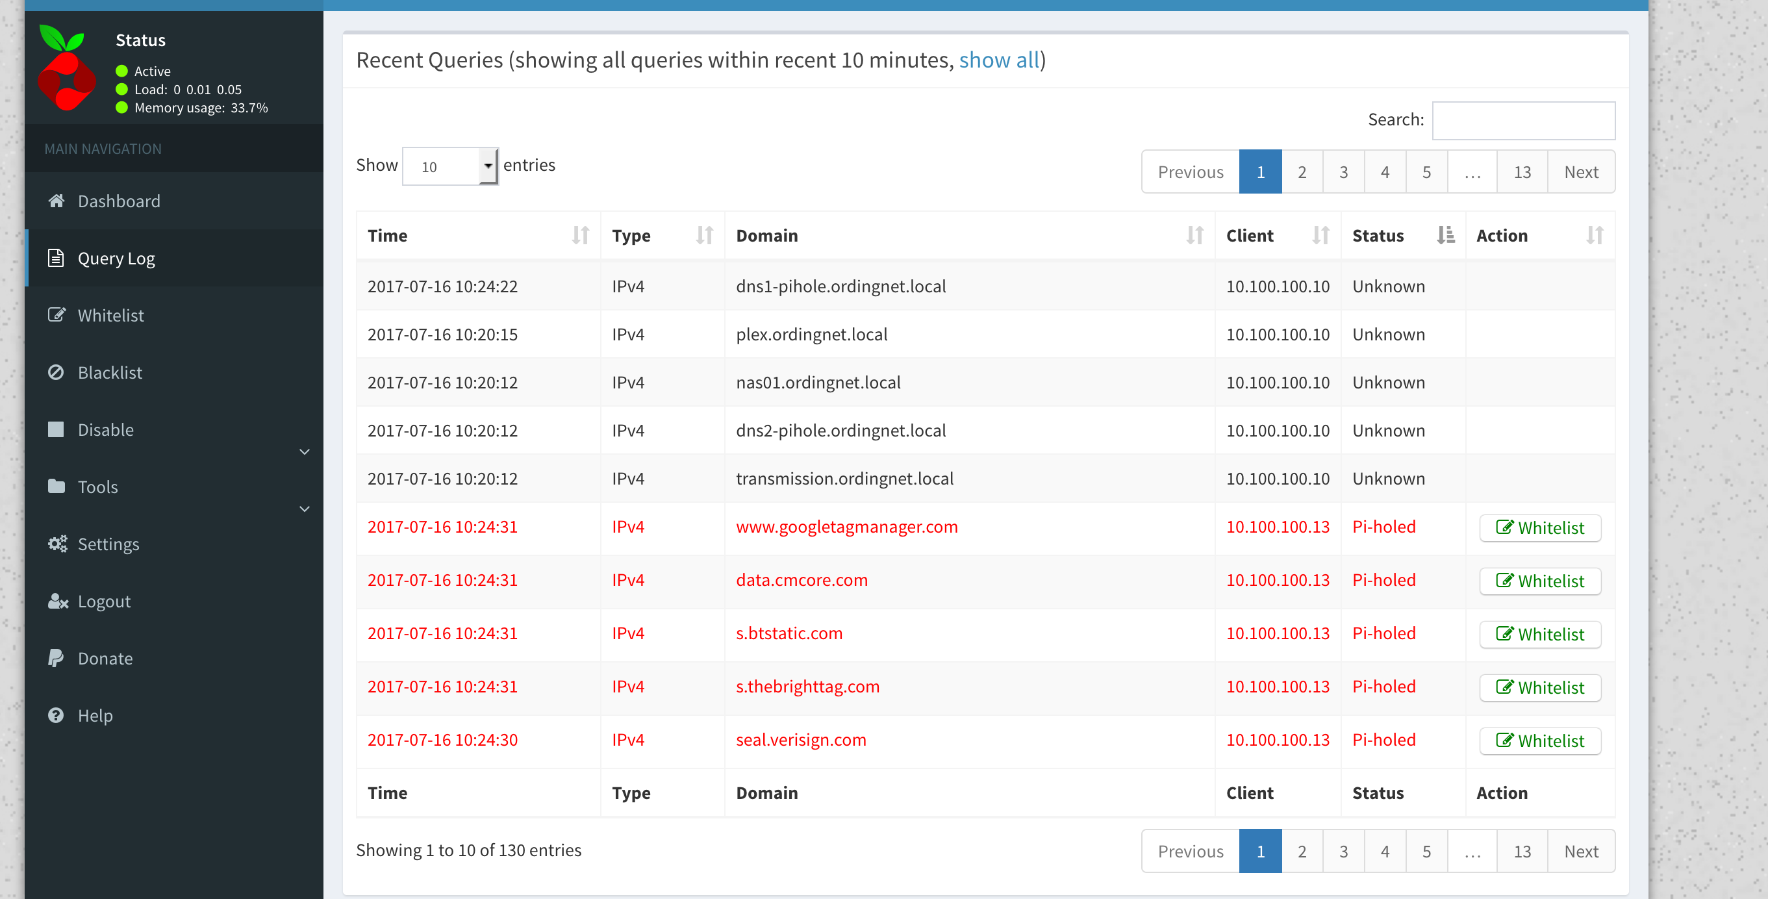Click the Help question mark icon
The image size is (1768, 899).
coord(57,715)
